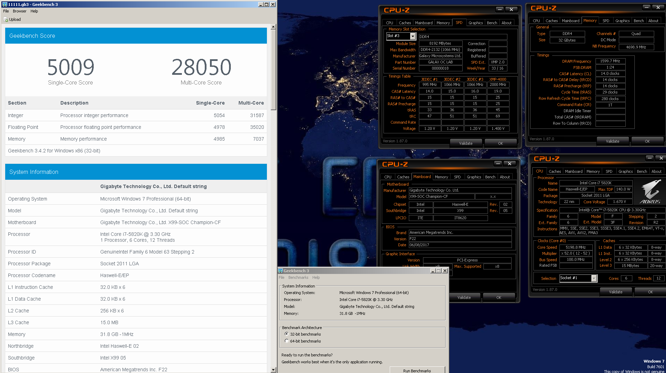Open Memory tab in CPU-Z CPU window
This screenshot has width=666, height=373.
pos(593,171)
